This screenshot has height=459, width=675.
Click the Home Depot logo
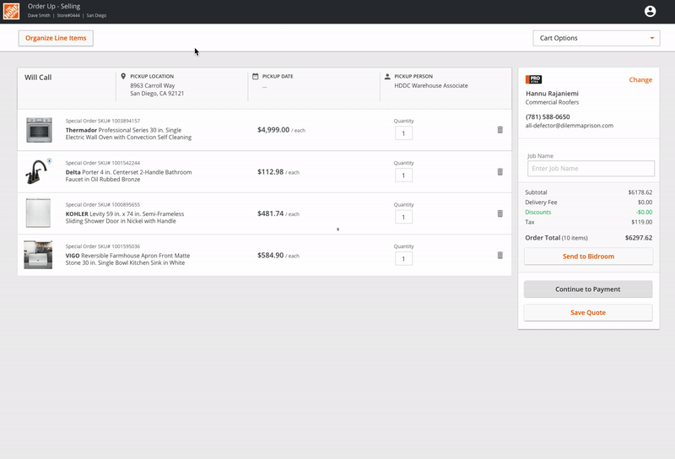11,11
